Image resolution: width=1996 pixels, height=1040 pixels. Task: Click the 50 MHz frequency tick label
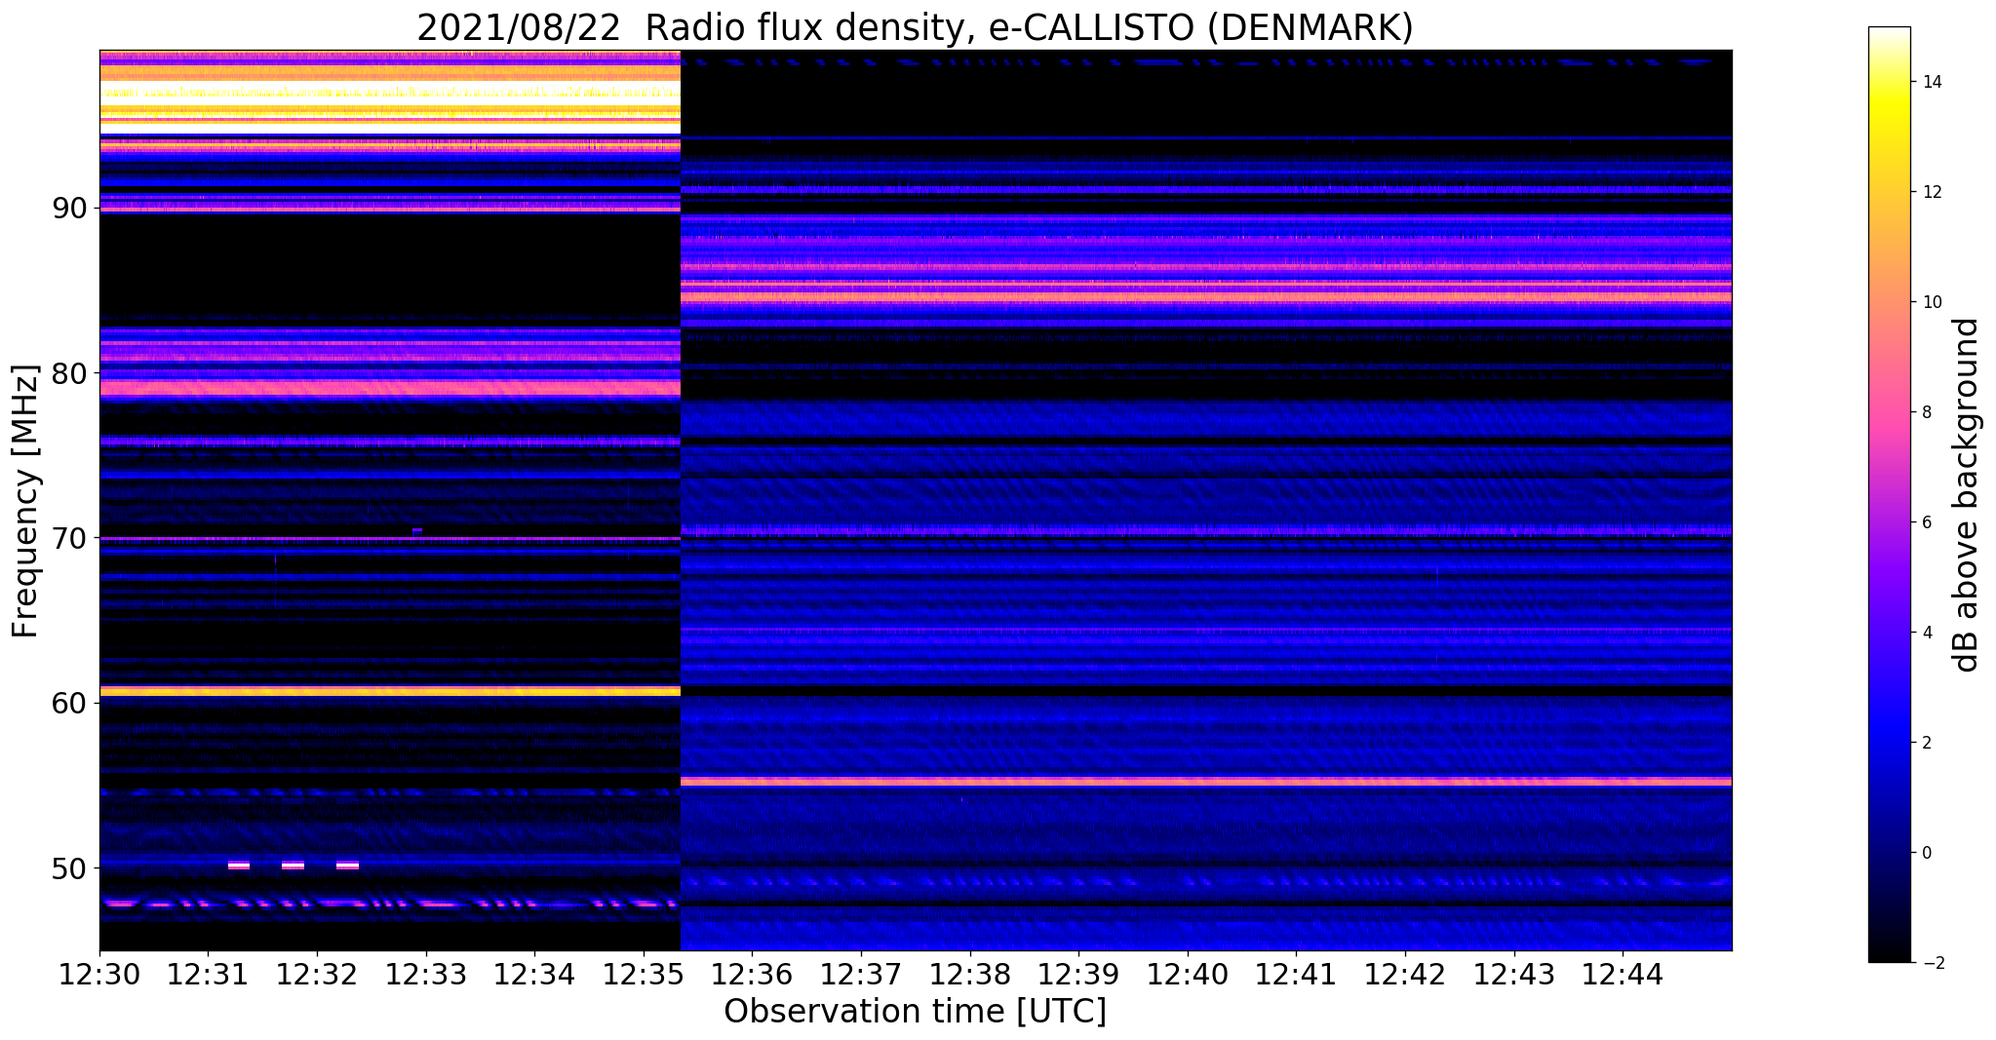click(70, 867)
